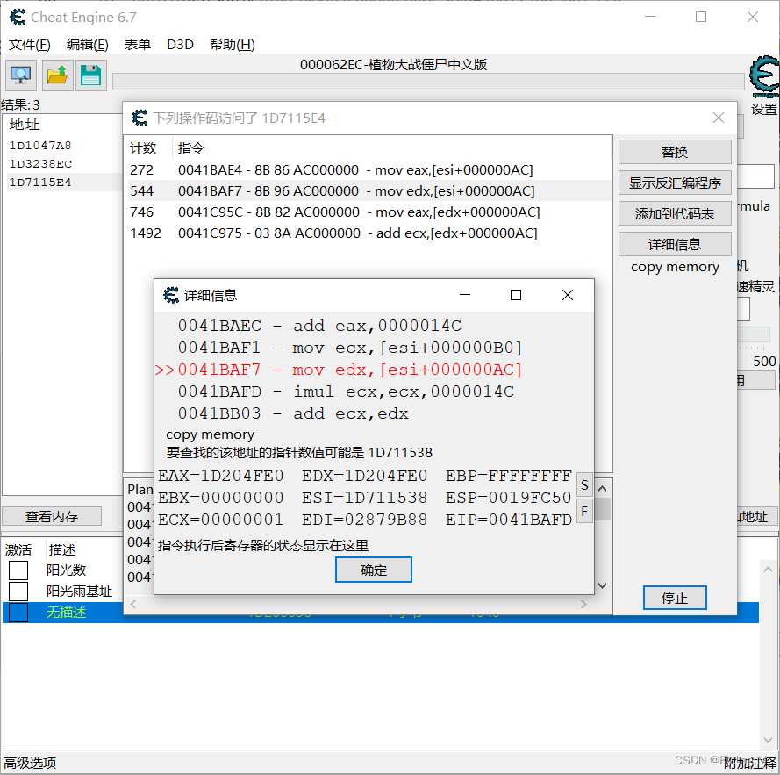Click horizontal scrollbar left arrow
Image resolution: width=780 pixels, height=775 pixels.
(132, 604)
